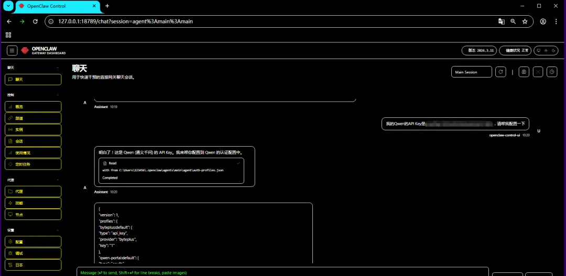Go back using the browser back arrow
The width and height of the screenshot is (566, 276).
tap(9, 21)
